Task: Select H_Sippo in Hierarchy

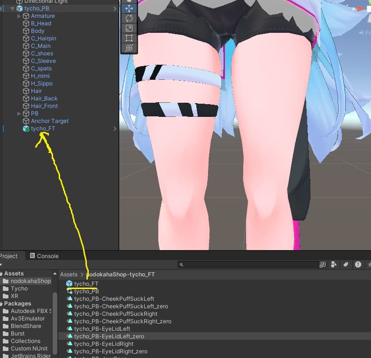Action: pyautogui.click(x=42, y=84)
